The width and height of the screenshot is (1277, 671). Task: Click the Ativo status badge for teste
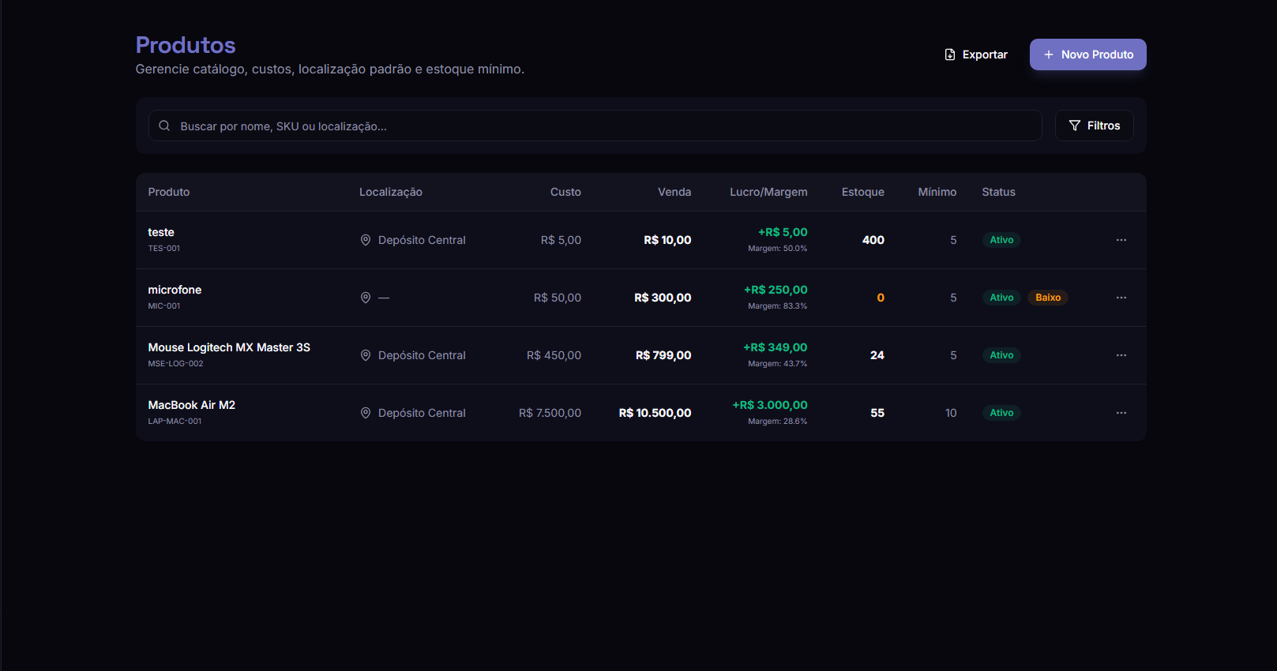tap(1001, 240)
